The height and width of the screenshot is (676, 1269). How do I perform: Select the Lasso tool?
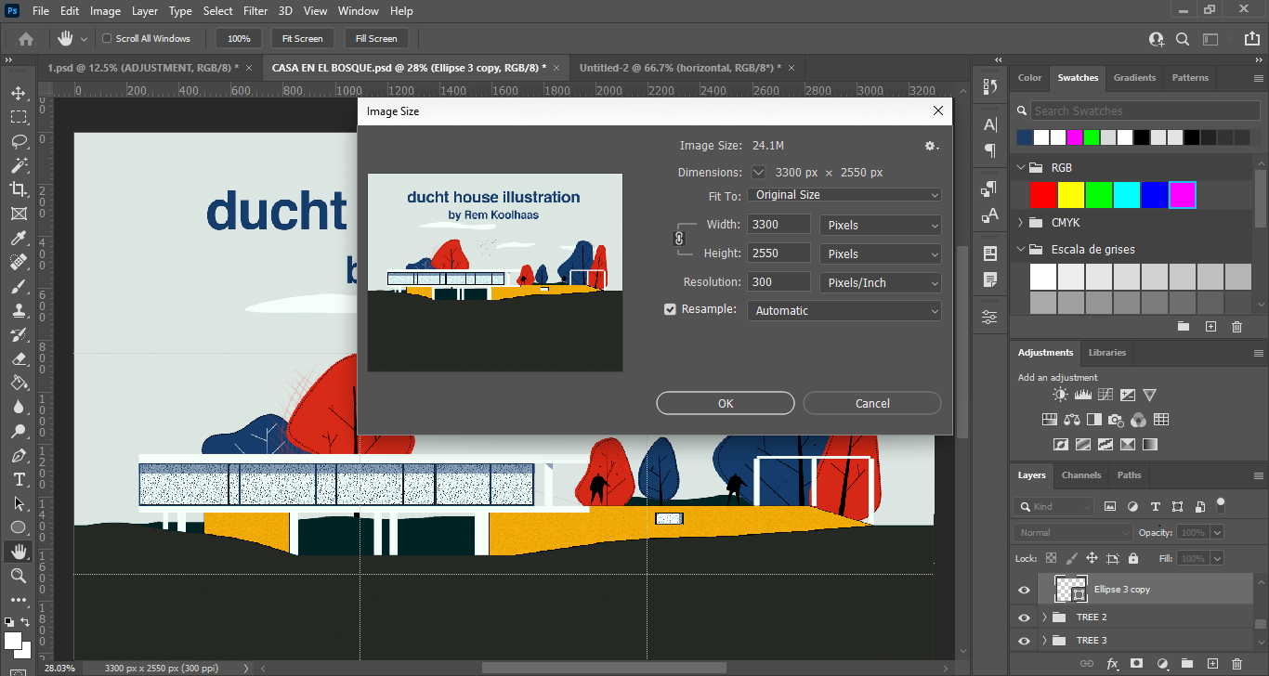(x=19, y=141)
